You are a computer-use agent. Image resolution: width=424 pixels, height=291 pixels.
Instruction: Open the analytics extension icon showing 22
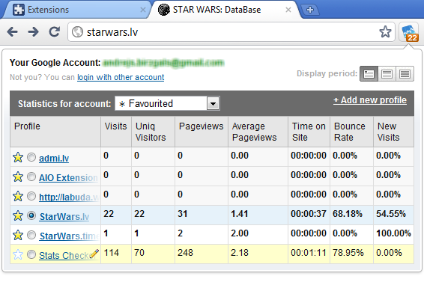[x=410, y=32]
